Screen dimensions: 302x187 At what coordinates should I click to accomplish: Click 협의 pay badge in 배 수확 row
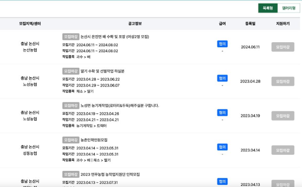click(222, 44)
